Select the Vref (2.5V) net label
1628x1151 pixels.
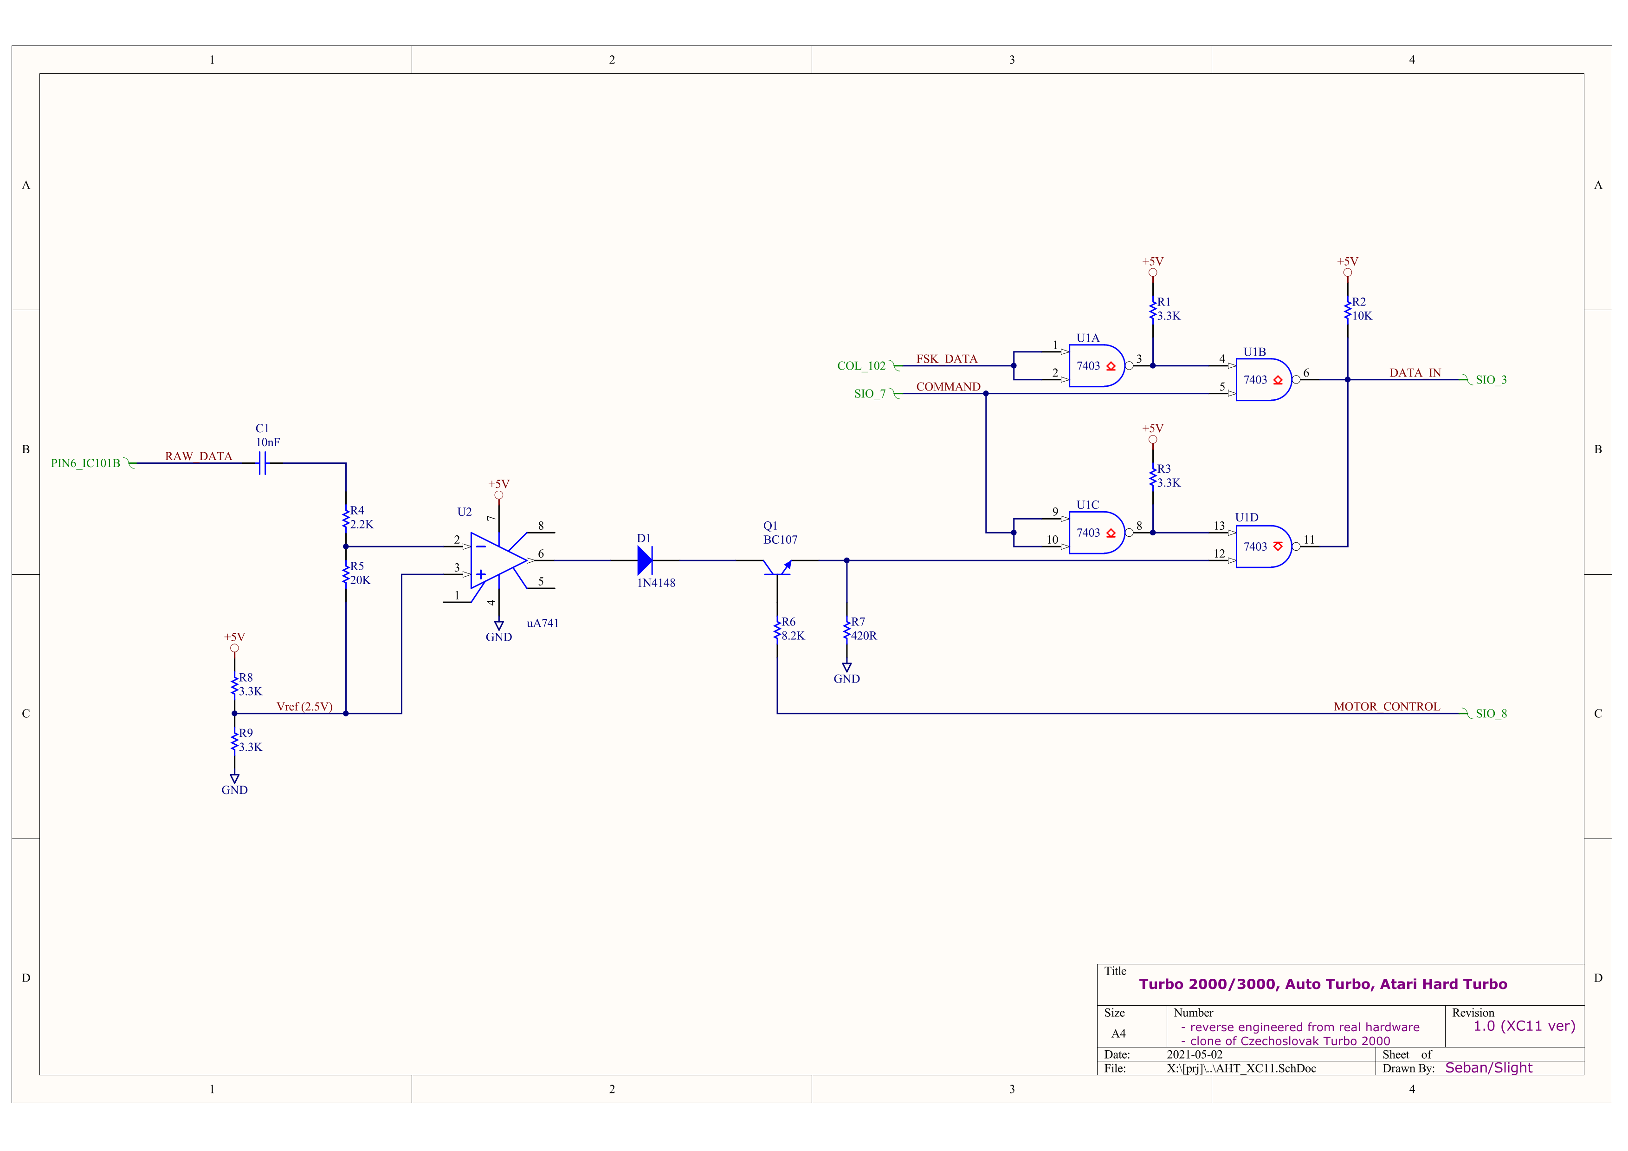[x=304, y=706]
